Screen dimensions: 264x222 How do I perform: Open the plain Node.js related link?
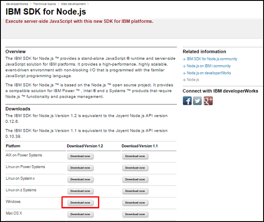[193, 80]
